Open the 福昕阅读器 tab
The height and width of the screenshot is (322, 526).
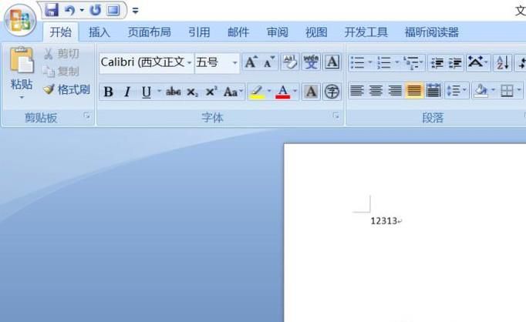431,32
